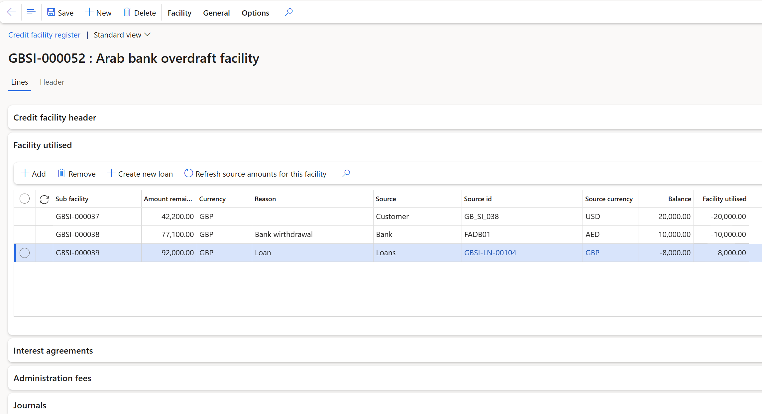Image resolution: width=762 pixels, height=414 pixels.
Task: Click the New plus icon in top toolbar
Action: click(89, 12)
